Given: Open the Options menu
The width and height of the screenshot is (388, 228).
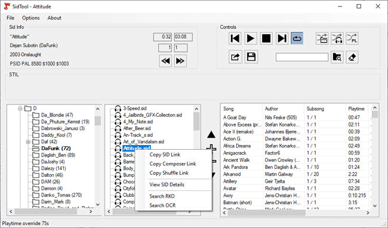Looking at the screenshot, I should pos(30,18).
